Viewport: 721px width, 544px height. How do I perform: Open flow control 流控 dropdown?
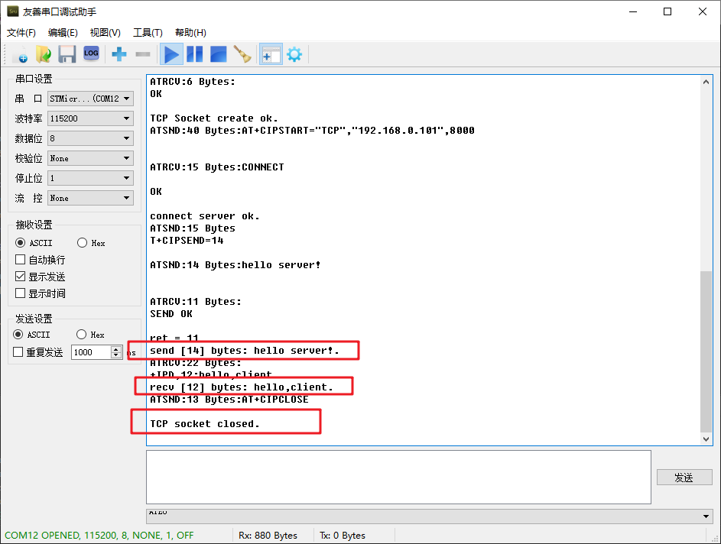tap(90, 198)
